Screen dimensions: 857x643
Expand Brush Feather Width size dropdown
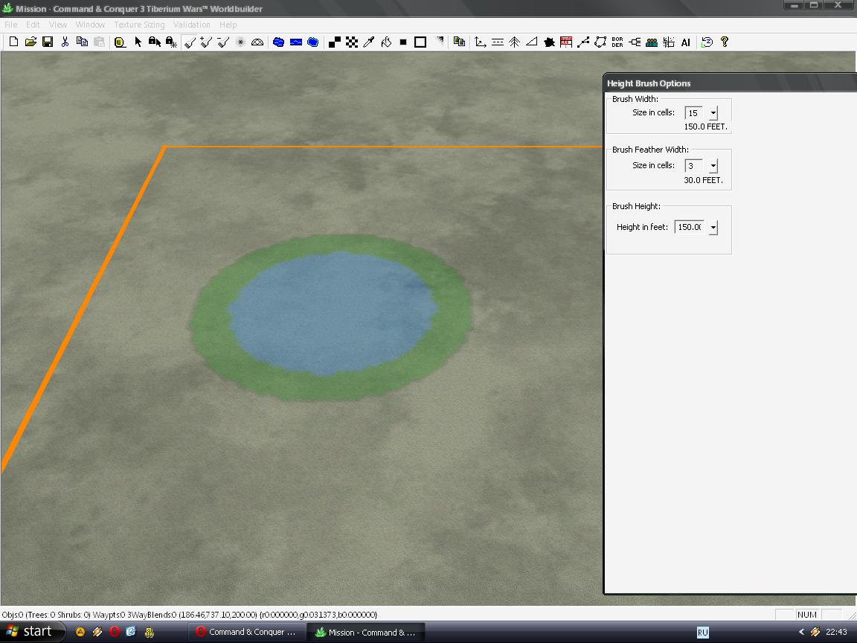713,166
